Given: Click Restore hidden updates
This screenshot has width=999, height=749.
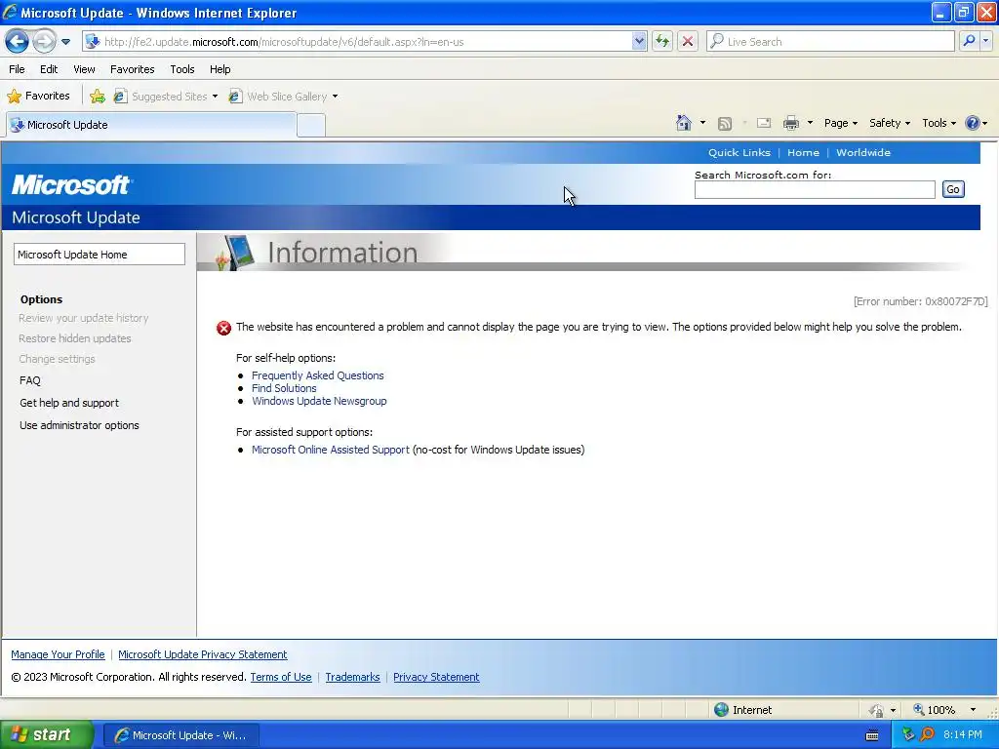Looking at the screenshot, I should click(x=75, y=338).
